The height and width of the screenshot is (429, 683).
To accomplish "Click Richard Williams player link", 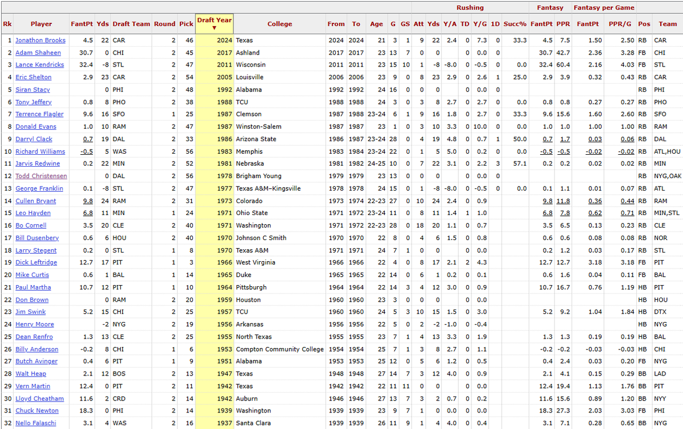I will (40, 152).
